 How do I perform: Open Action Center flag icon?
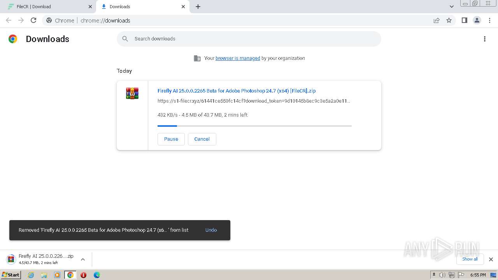point(461,275)
